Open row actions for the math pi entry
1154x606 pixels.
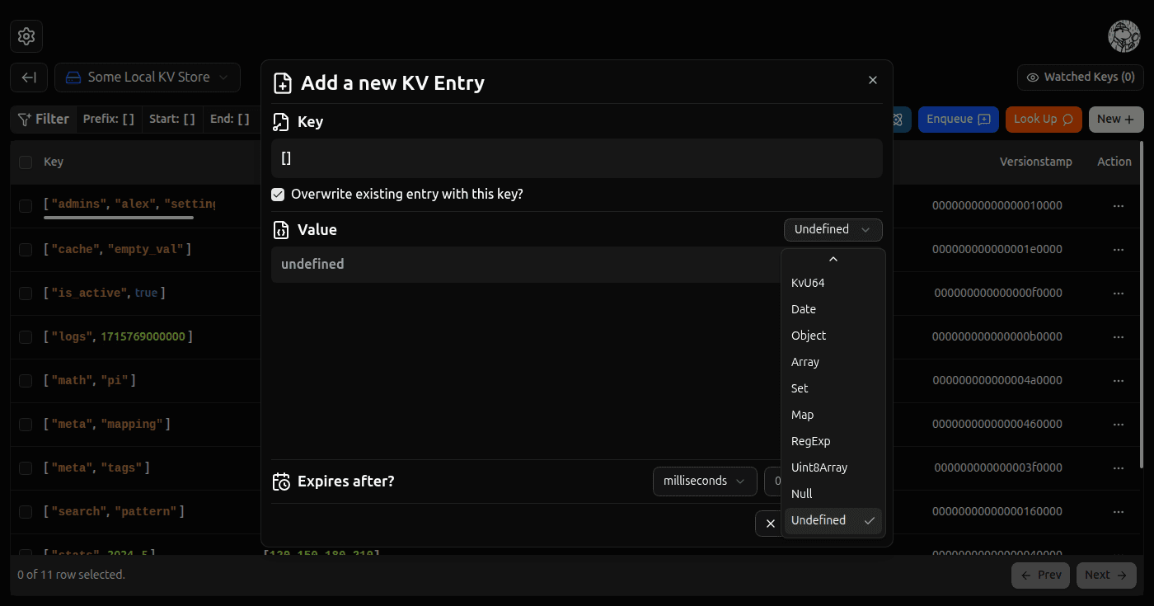coord(1119,380)
